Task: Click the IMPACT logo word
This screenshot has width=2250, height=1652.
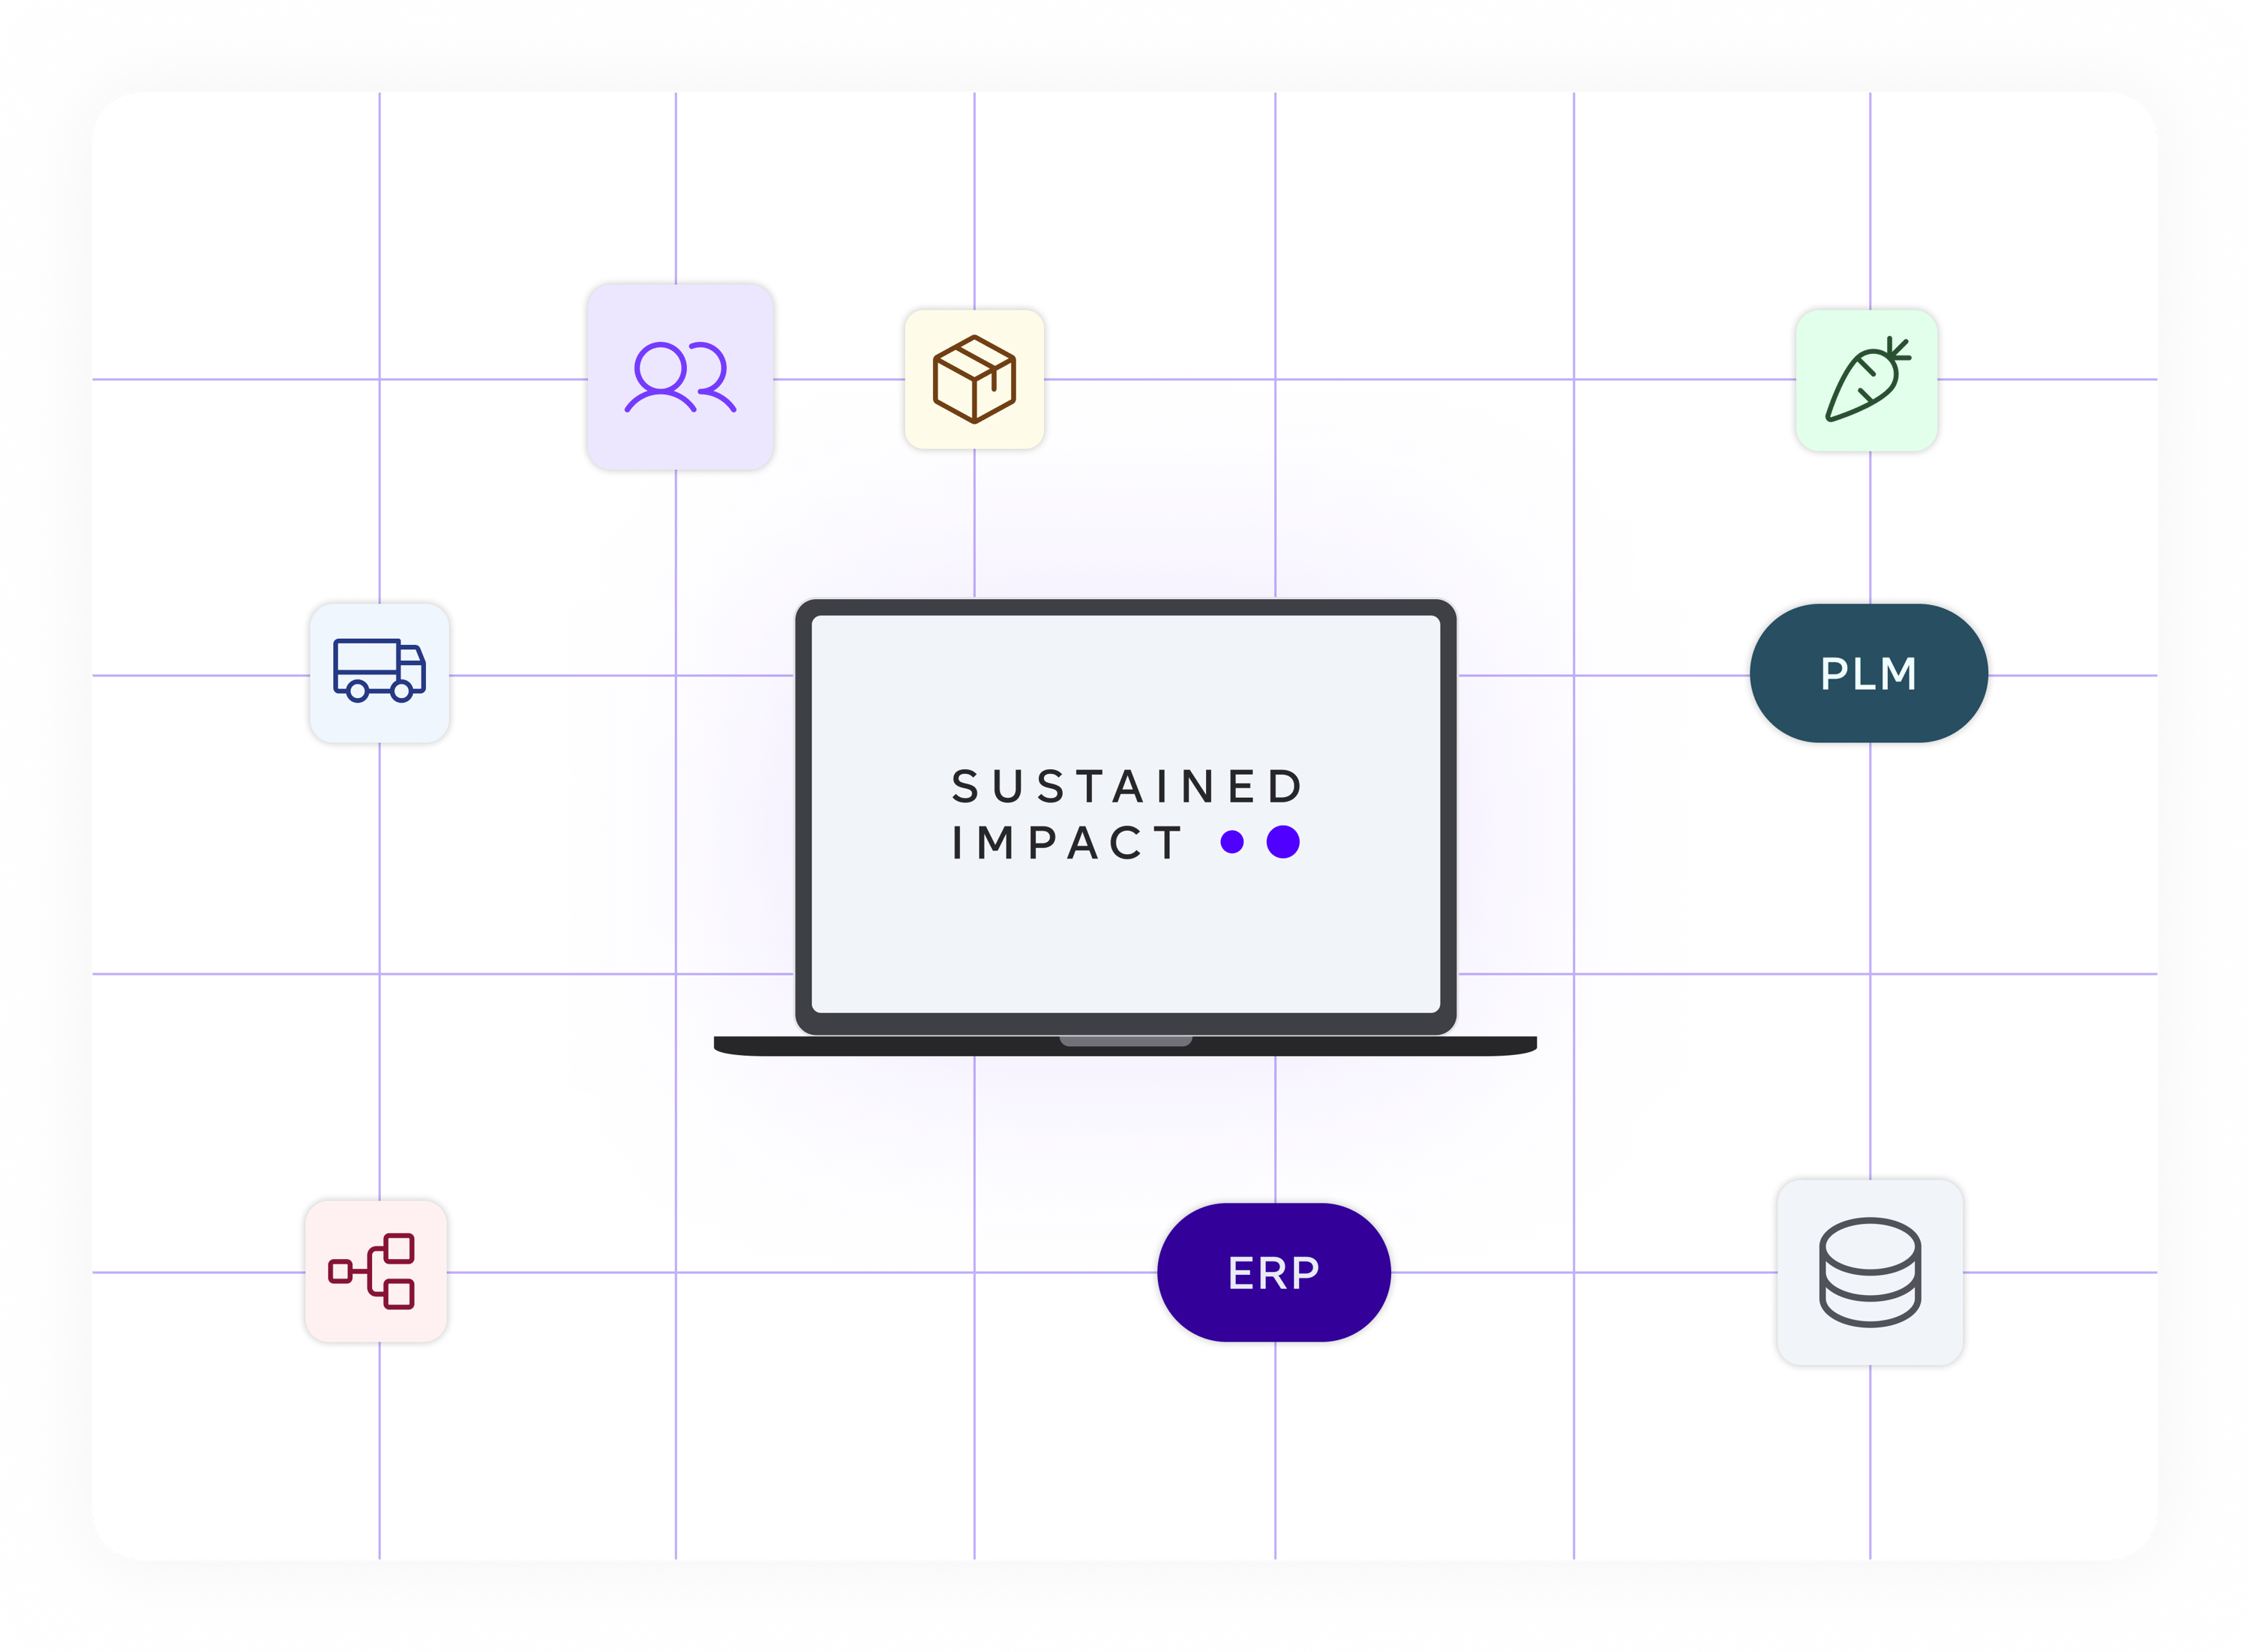Action: 1067,843
